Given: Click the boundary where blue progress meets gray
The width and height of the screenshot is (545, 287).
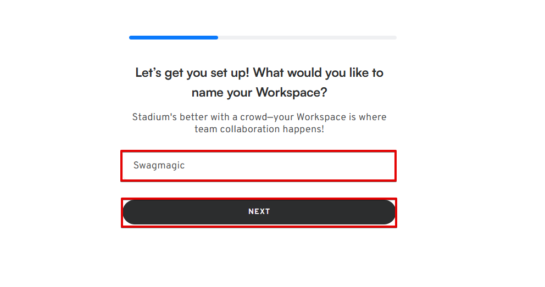Looking at the screenshot, I should click(x=218, y=37).
